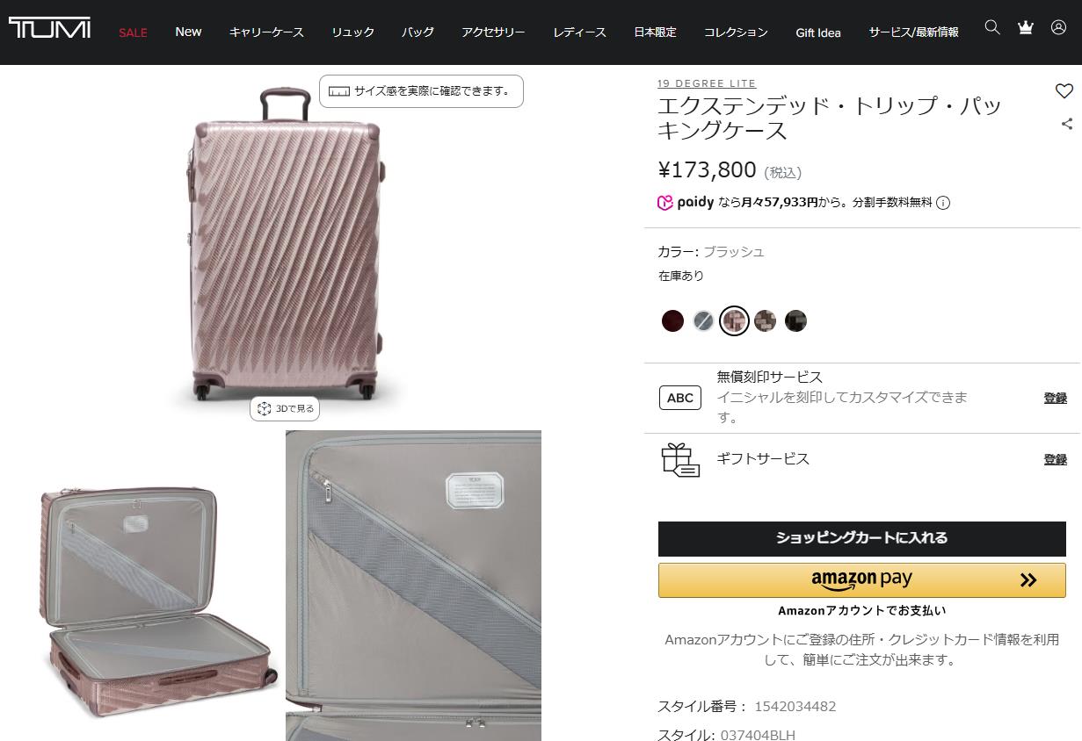View suitcase in 3D
1082x741 pixels.
coord(285,408)
